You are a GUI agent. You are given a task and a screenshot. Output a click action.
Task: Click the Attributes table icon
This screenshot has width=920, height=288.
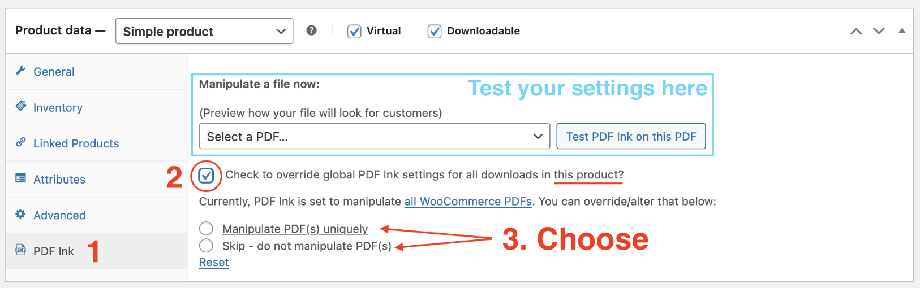(x=21, y=178)
